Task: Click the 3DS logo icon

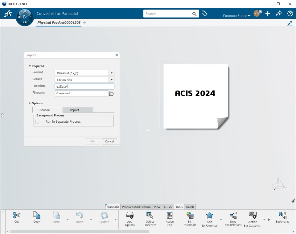Action: pyautogui.click(x=8, y=13)
